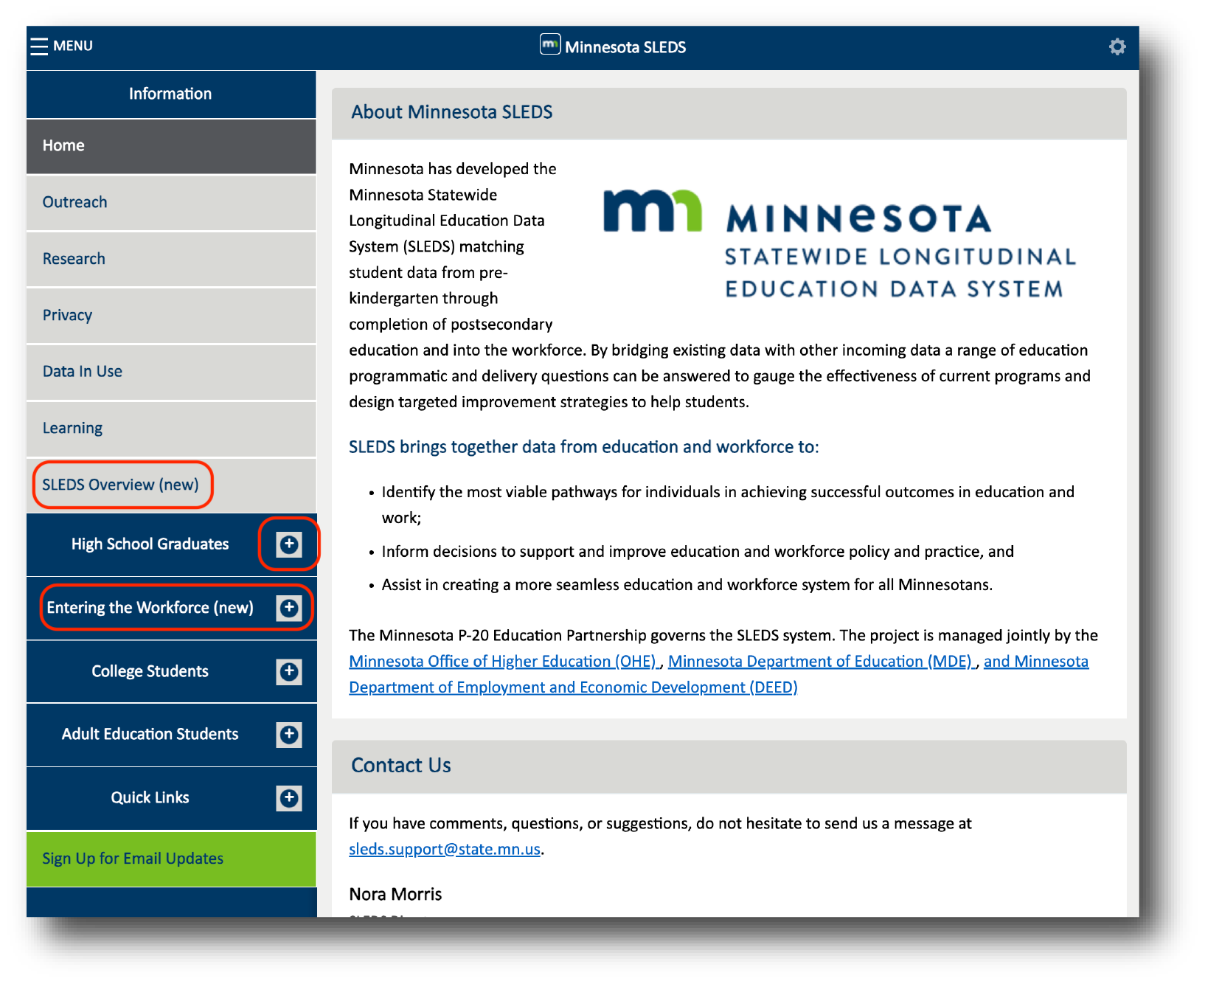Image resolution: width=1205 pixels, height=984 pixels.
Task: Expand Adult Education Students plus icon
Action: coord(289,735)
